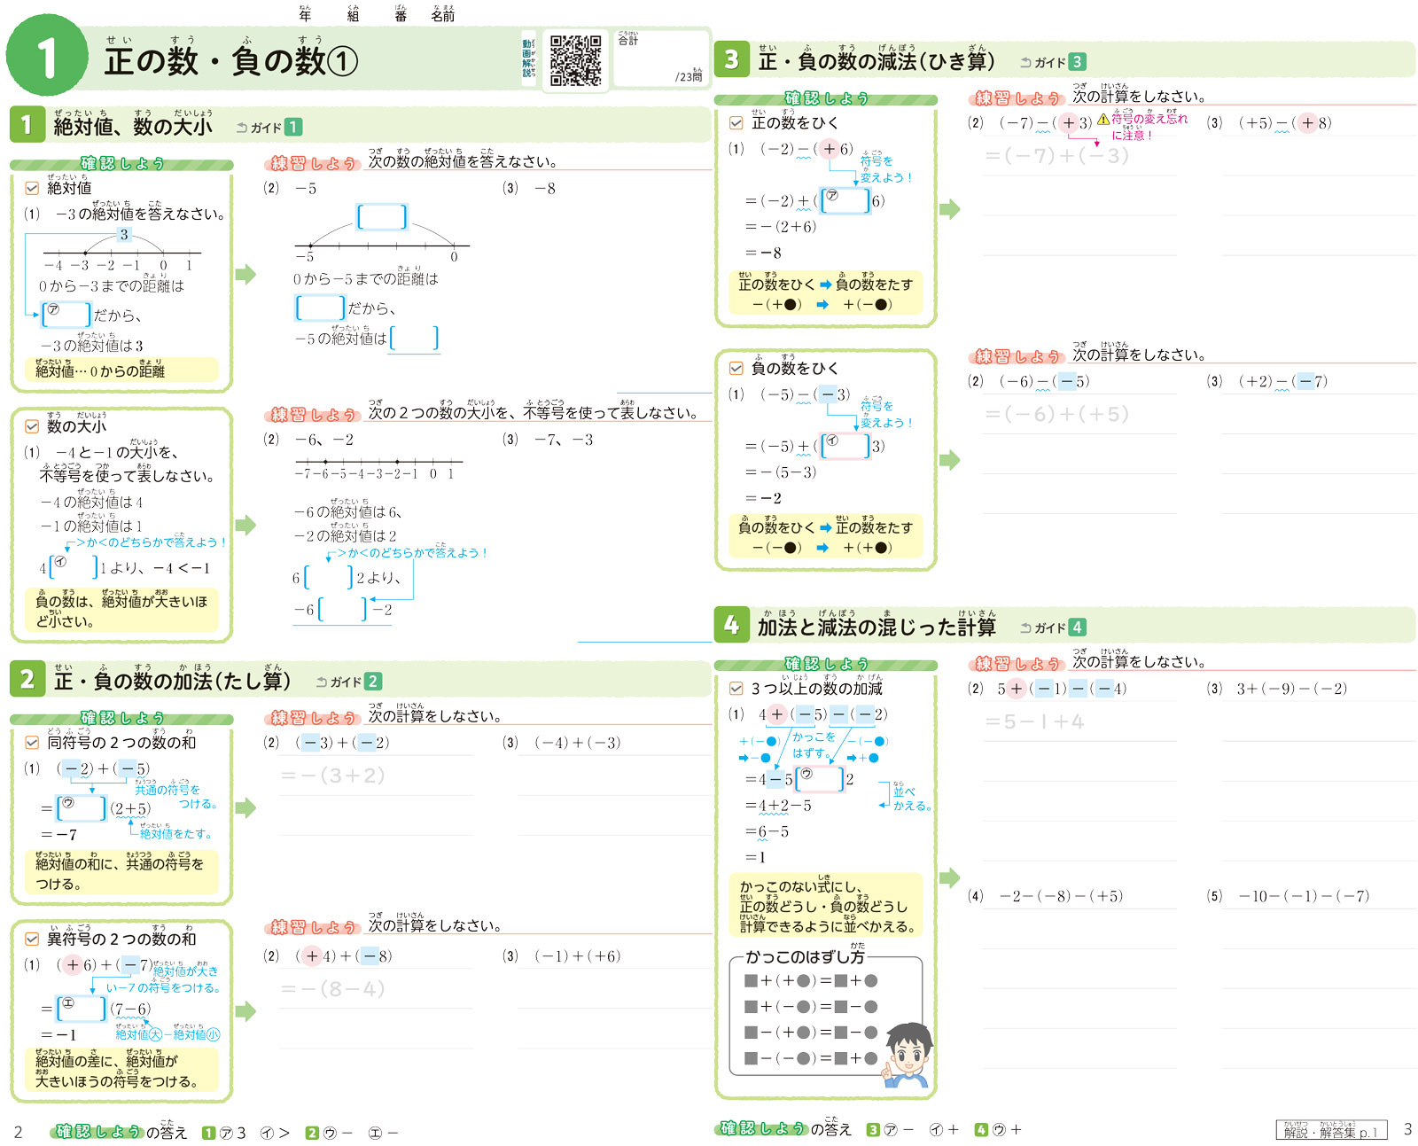Toggle the 数の大小 checkbox
Screen dimensions: 1418x1146
(x=32, y=426)
